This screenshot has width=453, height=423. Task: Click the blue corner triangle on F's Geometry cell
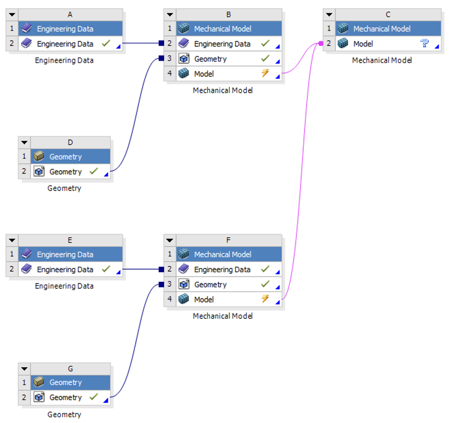(279, 288)
